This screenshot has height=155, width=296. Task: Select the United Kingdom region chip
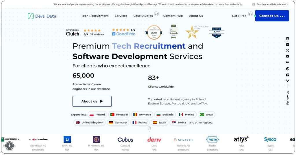[x=90, y=123]
